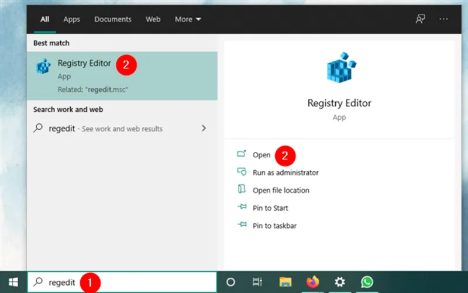Click the feedback person icon
Screen dimensions: 468x293
click(420, 19)
